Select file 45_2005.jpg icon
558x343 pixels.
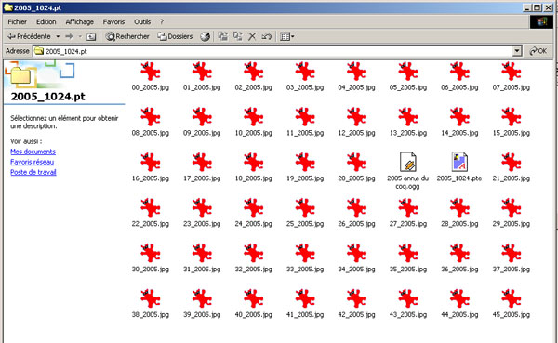click(511, 298)
